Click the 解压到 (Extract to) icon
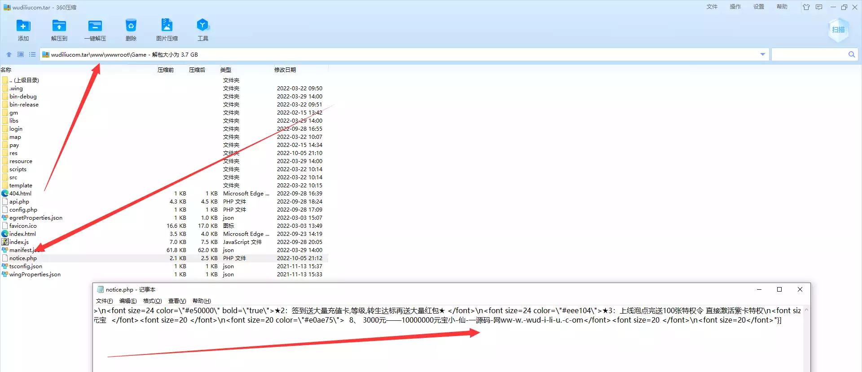The width and height of the screenshot is (862, 372). tap(59, 30)
